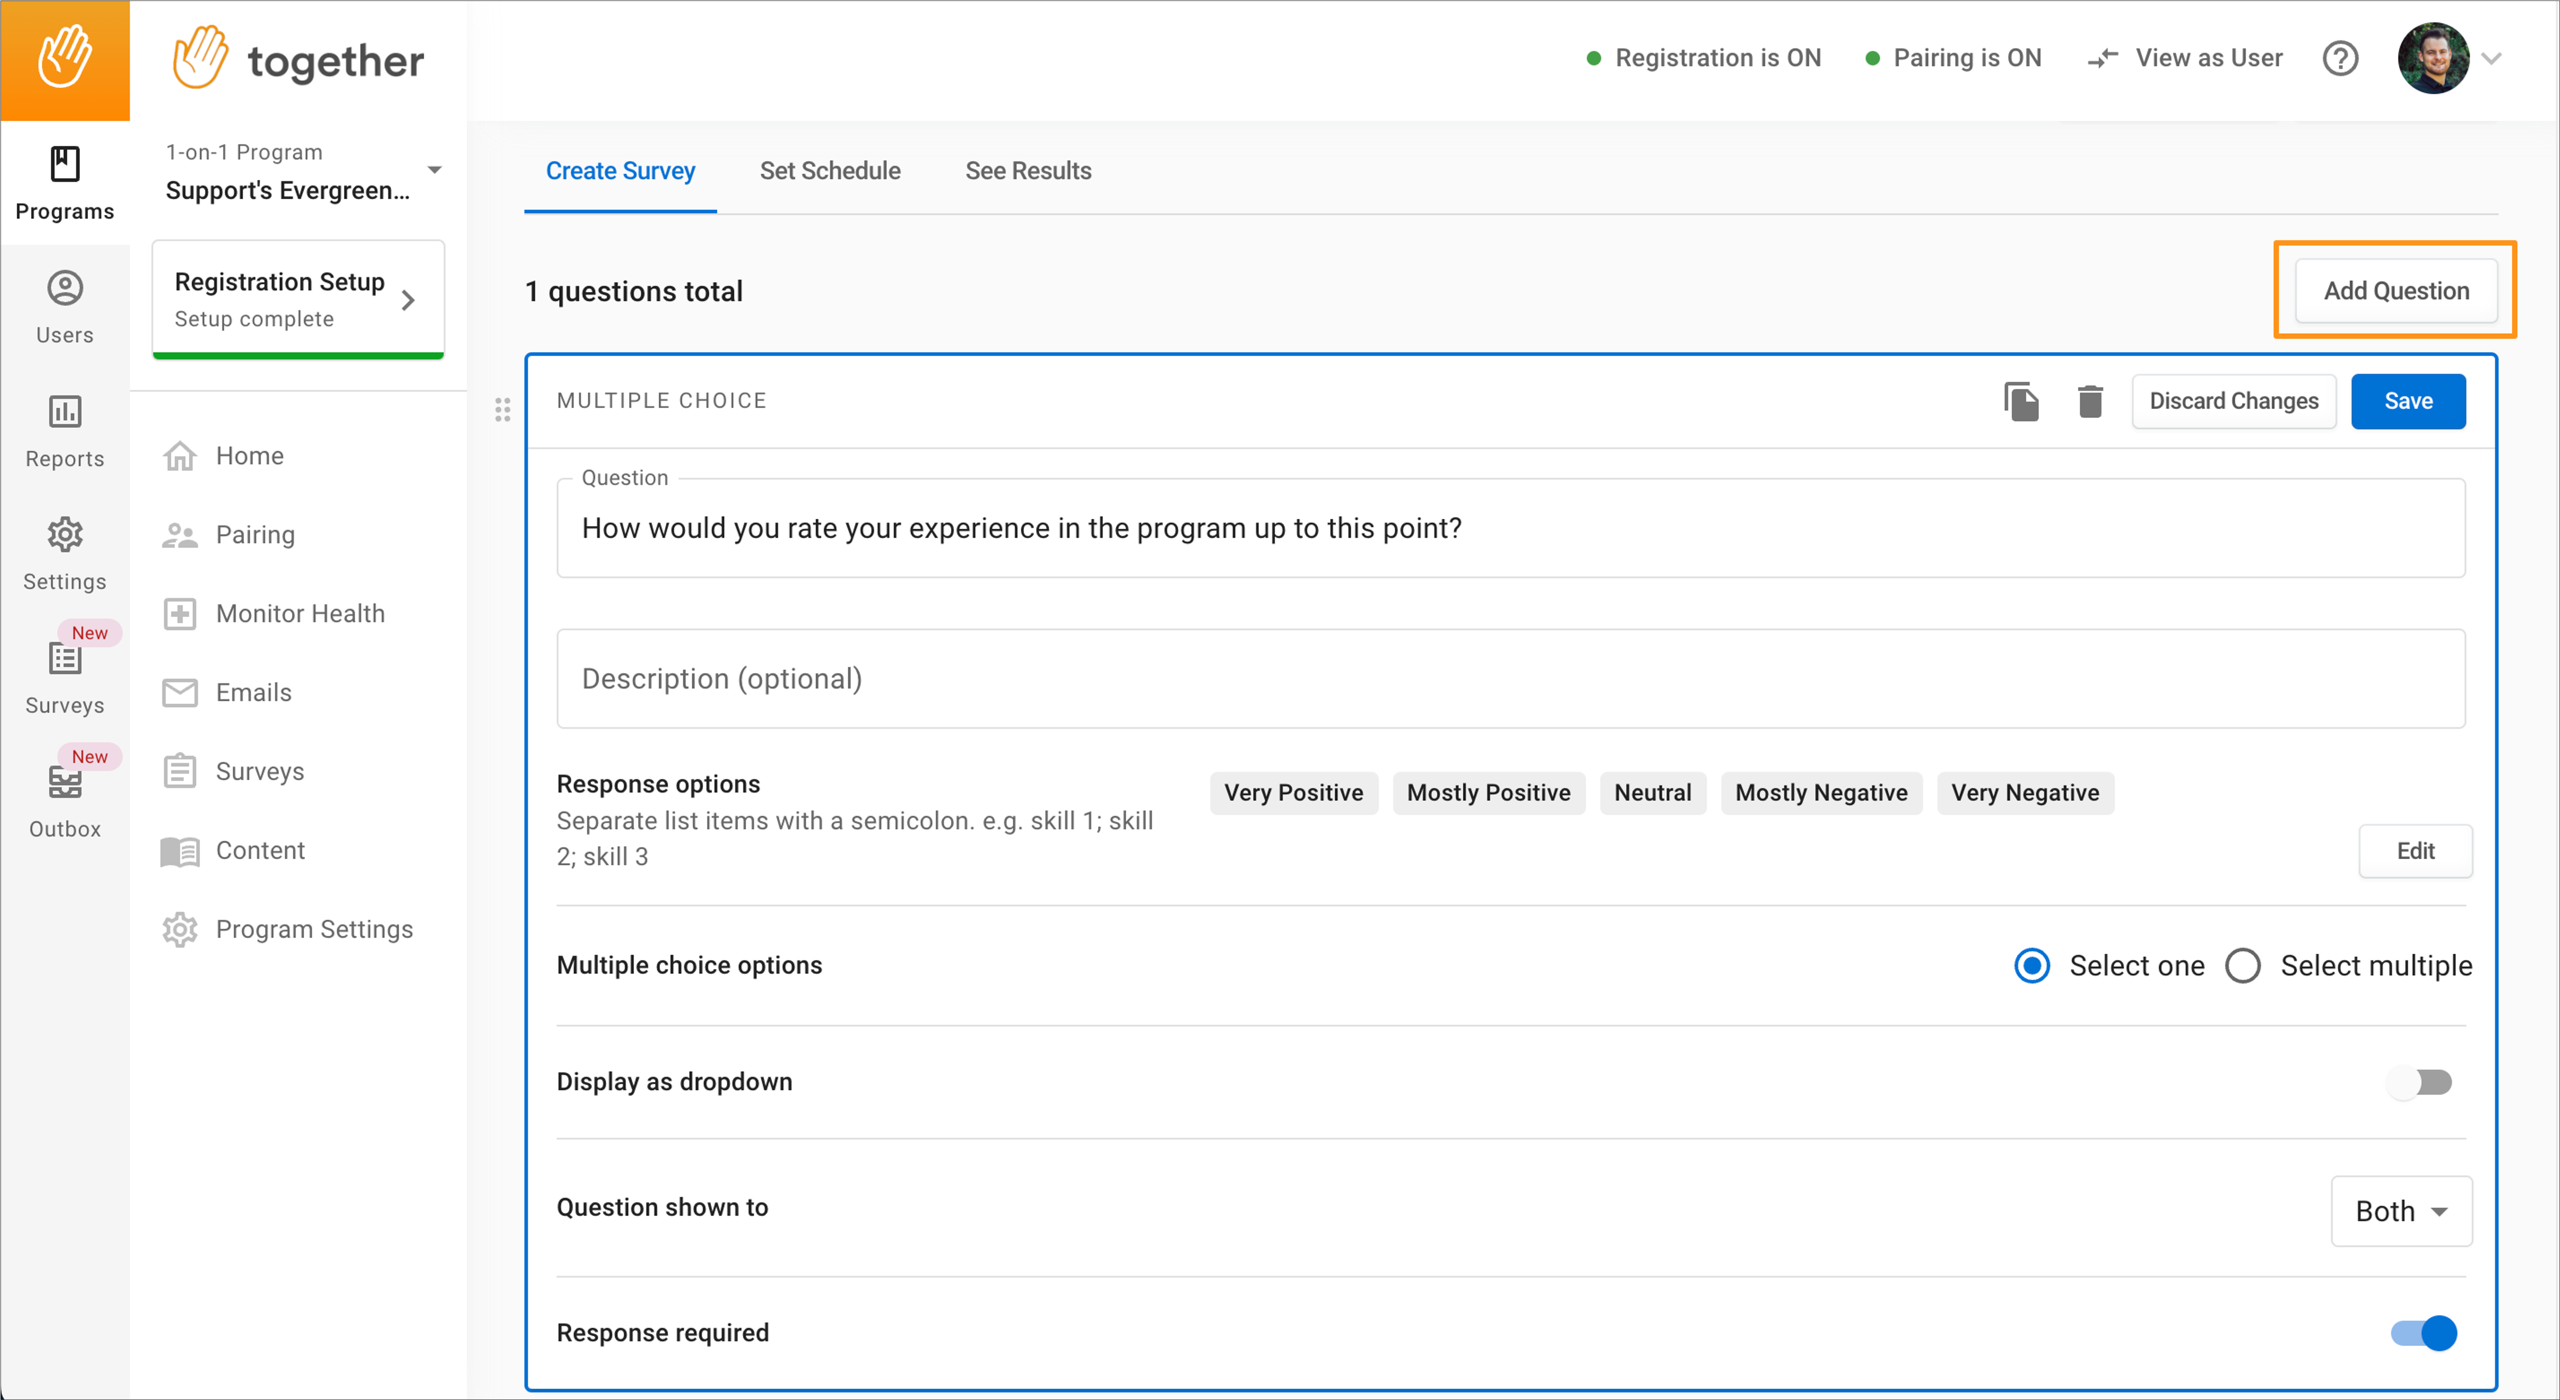Click the Description (optional) field
This screenshot has height=1400, width=2560.
click(x=1511, y=679)
